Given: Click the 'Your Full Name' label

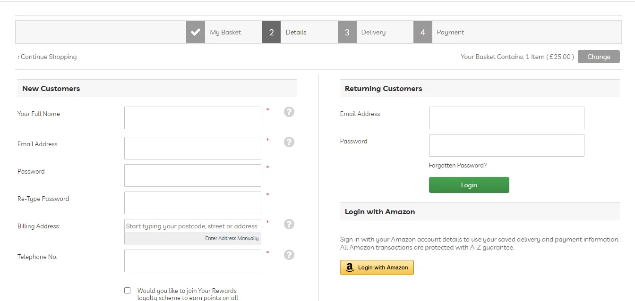Looking at the screenshot, I should [39, 114].
